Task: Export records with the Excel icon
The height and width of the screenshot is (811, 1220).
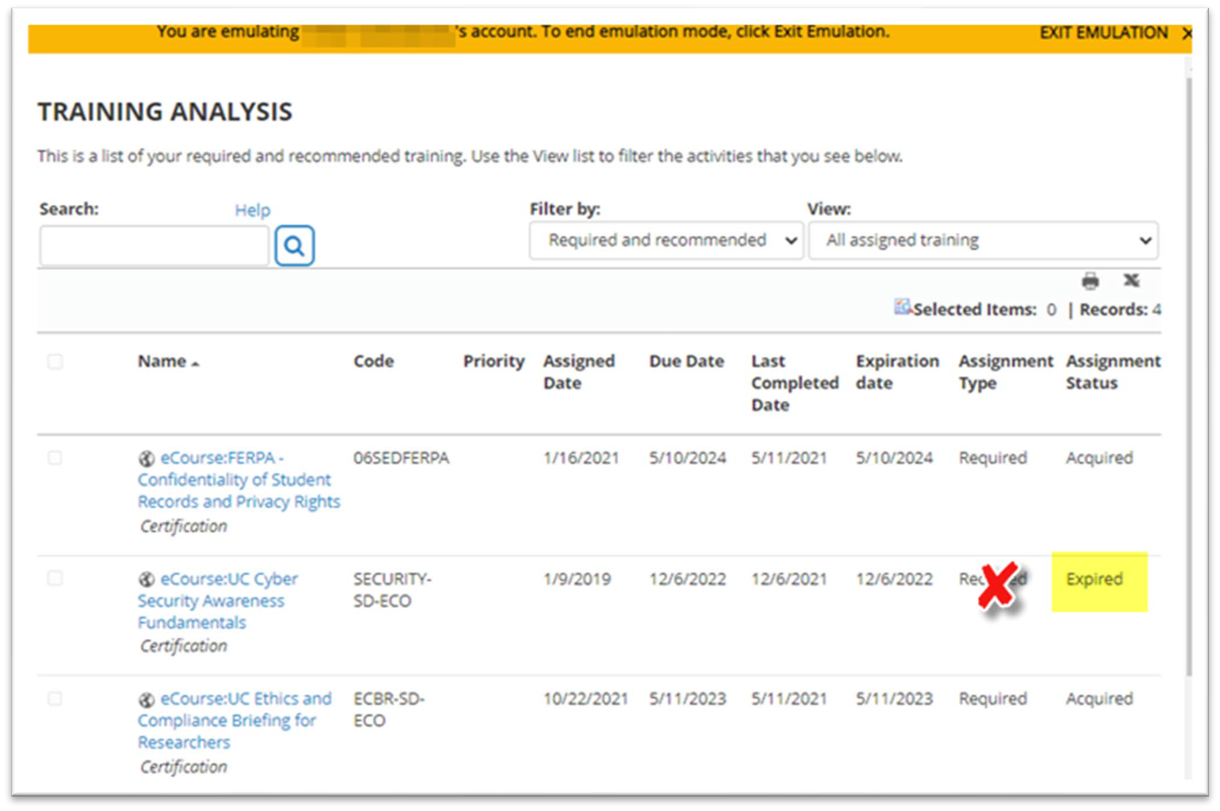Action: 1132,280
